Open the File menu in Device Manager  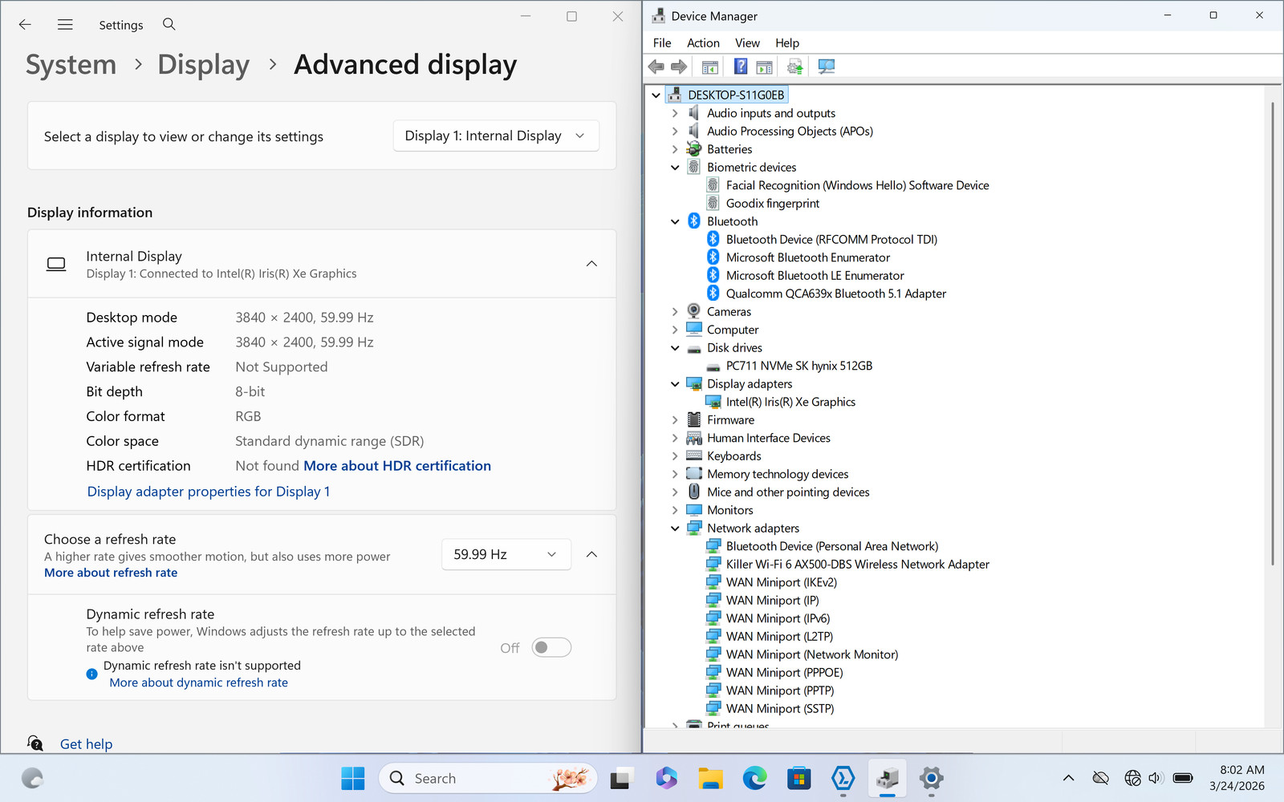pos(662,43)
